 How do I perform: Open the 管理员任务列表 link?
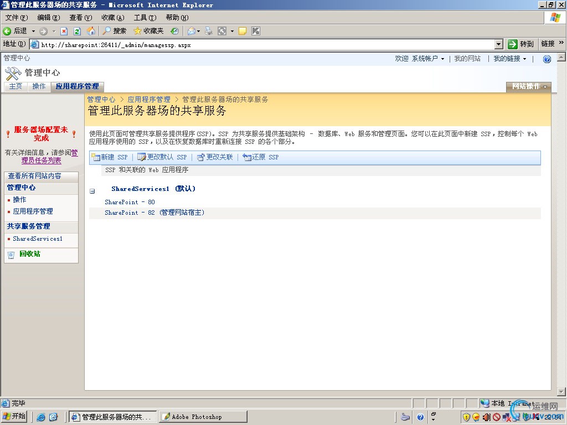tap(49, 157)
